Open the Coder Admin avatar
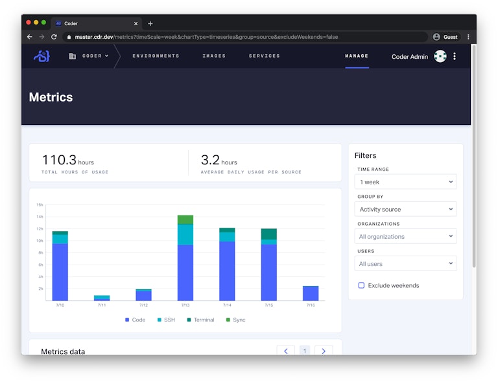This screenshot has height=383, width=498. point(440,56)
